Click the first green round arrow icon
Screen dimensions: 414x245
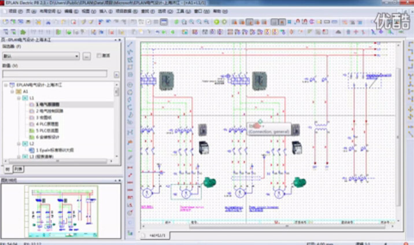(x=216, y=22)
